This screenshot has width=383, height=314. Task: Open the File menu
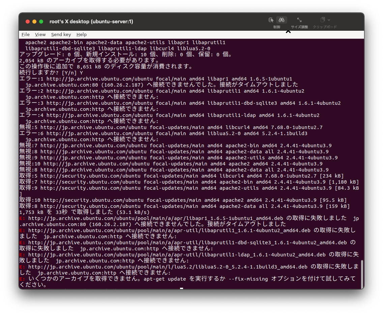[x=25, y=34]
